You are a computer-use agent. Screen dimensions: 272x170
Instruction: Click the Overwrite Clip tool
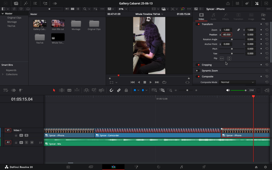94,90
